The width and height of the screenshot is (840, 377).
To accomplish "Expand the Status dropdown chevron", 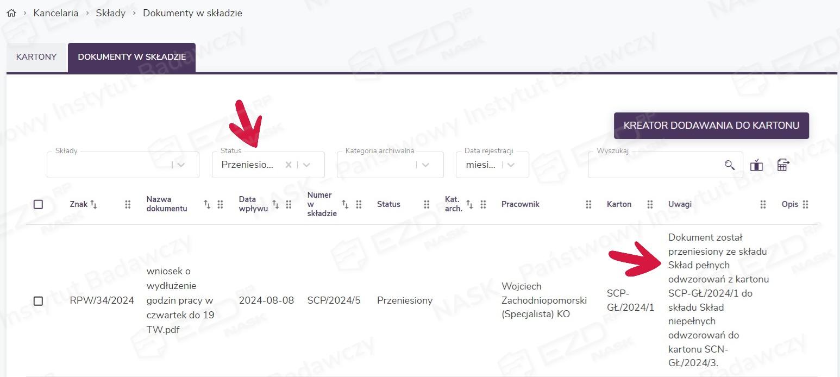I will tap(307, 165).
